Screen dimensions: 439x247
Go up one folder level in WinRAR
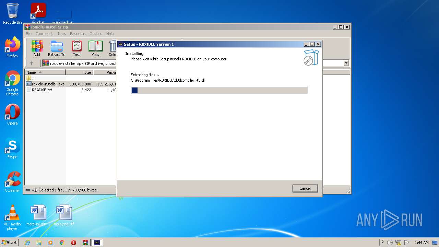click(32, 63)
